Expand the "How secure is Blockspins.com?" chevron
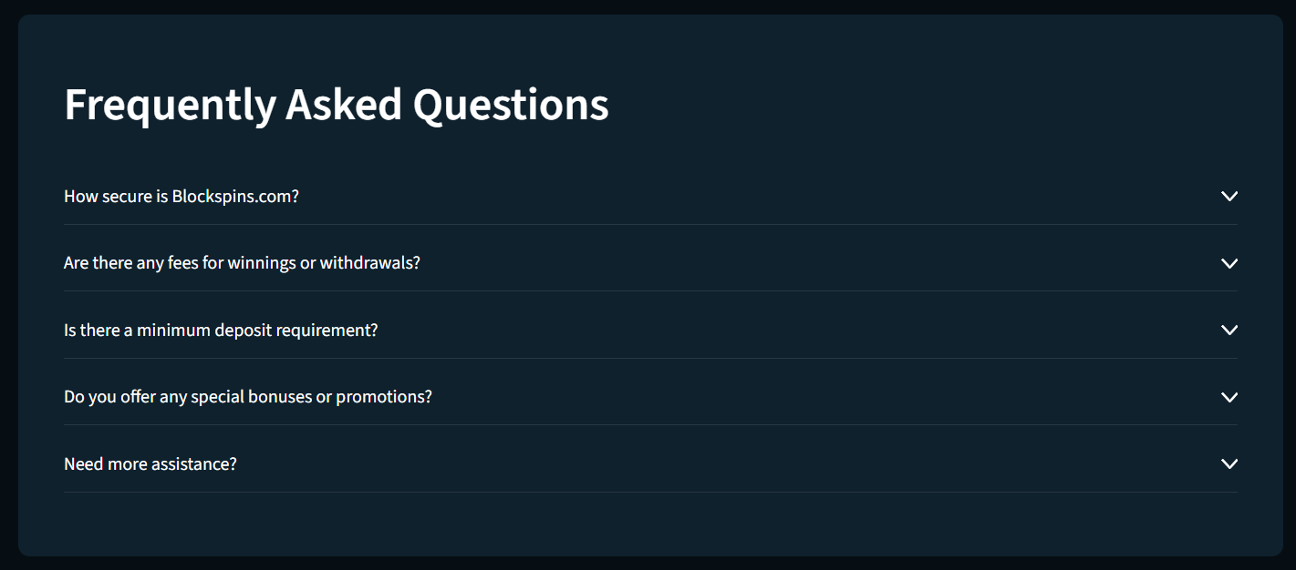 click(1229, 196)
